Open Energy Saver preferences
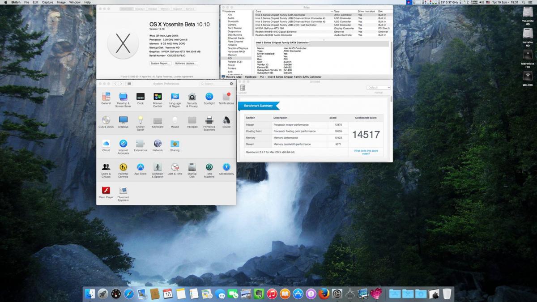This screenshot has width=537, height=302. coord(141,123)
